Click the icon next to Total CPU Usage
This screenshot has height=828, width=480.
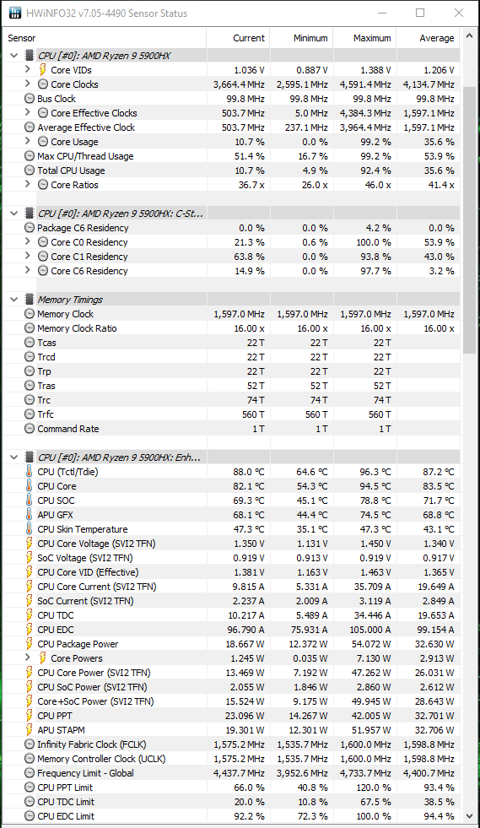30,170
